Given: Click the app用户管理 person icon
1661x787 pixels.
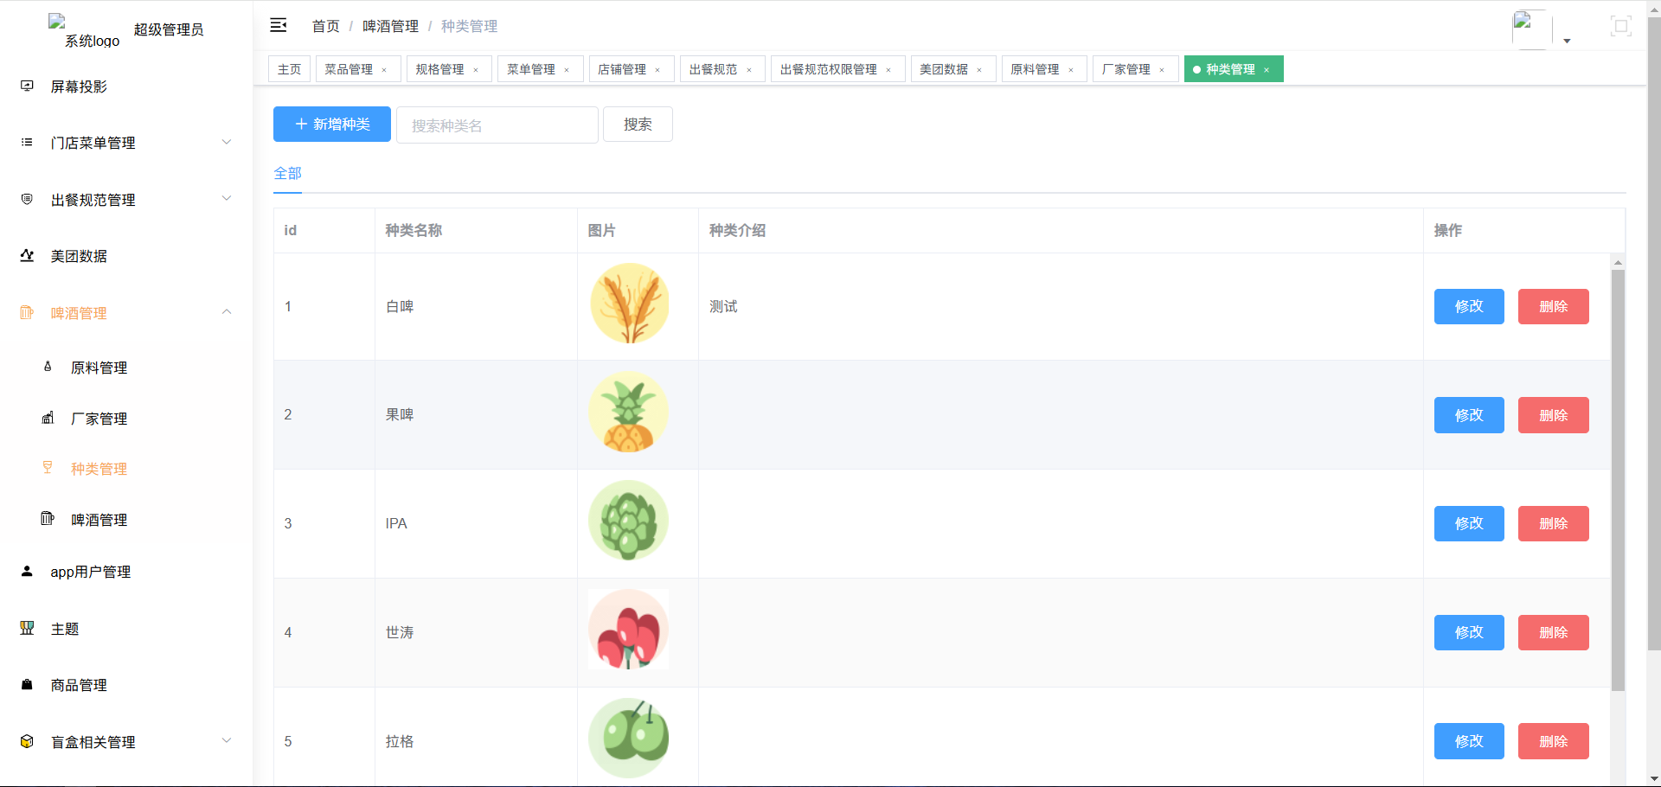Looking at the screenshot, I should tap(27, 571).
